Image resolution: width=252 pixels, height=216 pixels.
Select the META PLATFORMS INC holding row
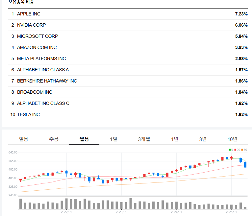click(128, 59)
